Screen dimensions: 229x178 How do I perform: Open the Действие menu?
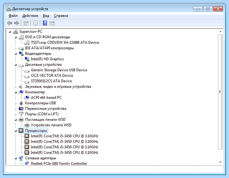[30, 16]
